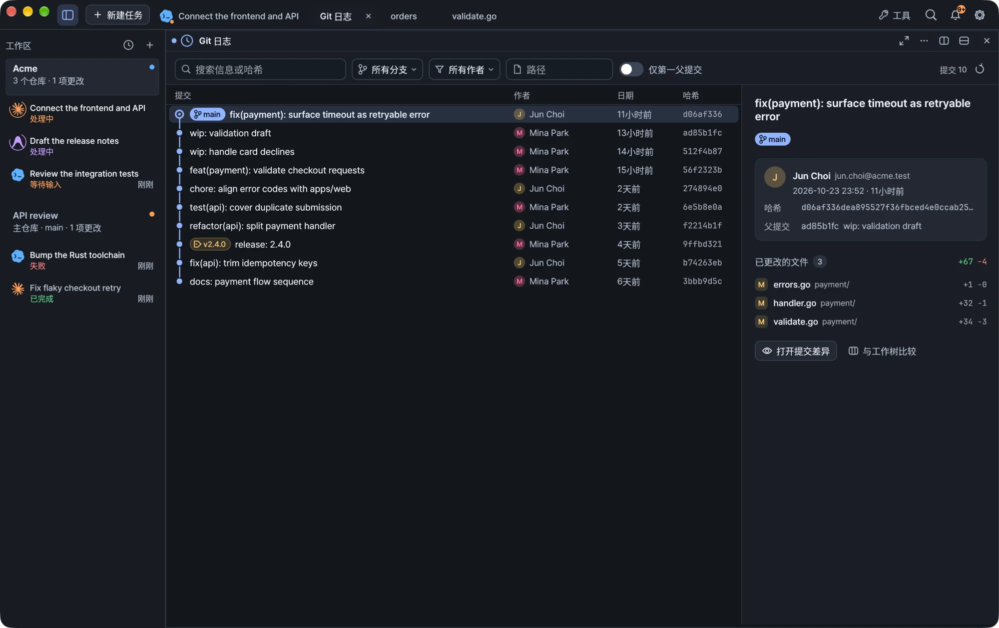Show workspace history clock icon
999x628 pixels.
tap(128, 45)
